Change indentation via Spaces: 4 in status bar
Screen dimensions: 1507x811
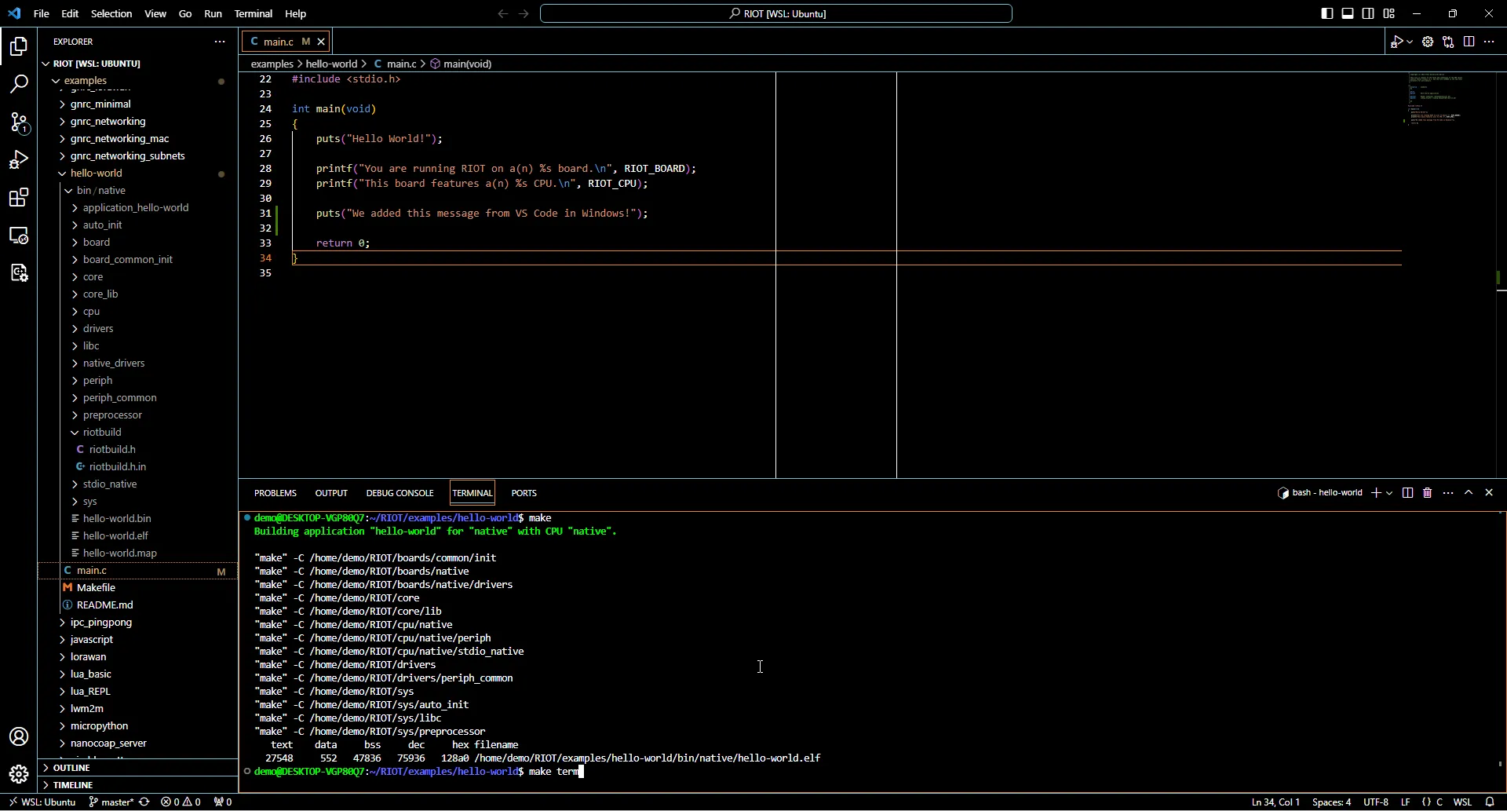[1333, 802]
